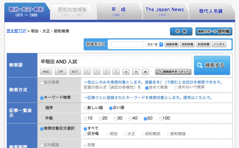The height and width of the screenshot is (148, 239).
Task: Insert the NOT operator
Action: (75, 72)
